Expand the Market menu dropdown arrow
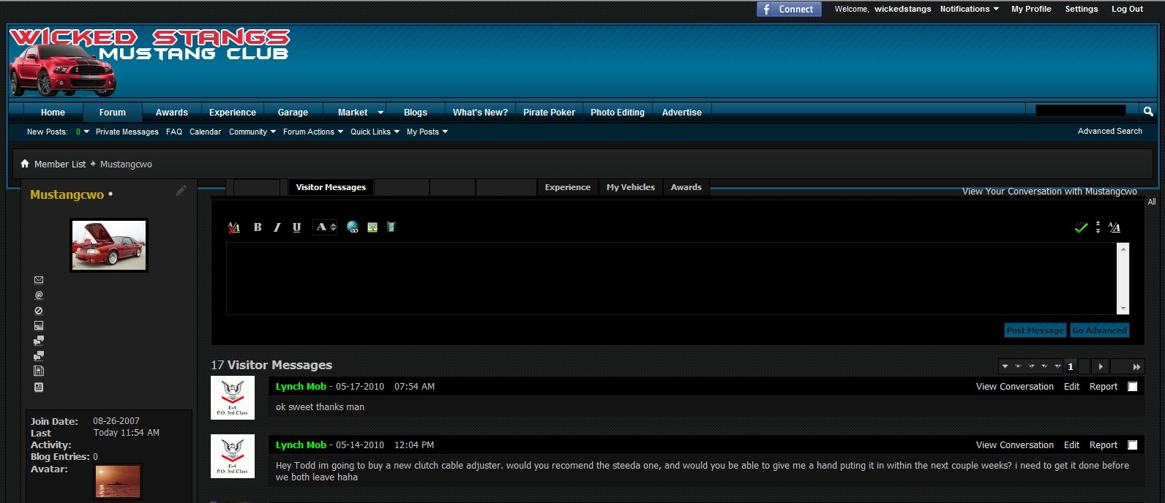Image resolution: width=1165 pixels, height=503 pixels. click(x=381, y=113)
